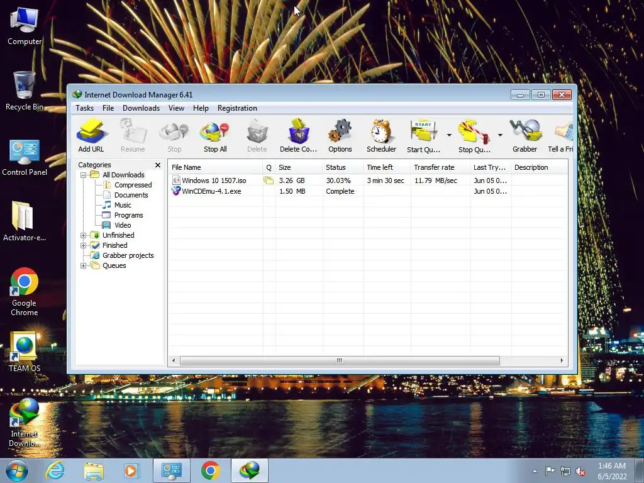Click the scrollbar right arrow
Screen dimensions: 644x483
(562, 360)
